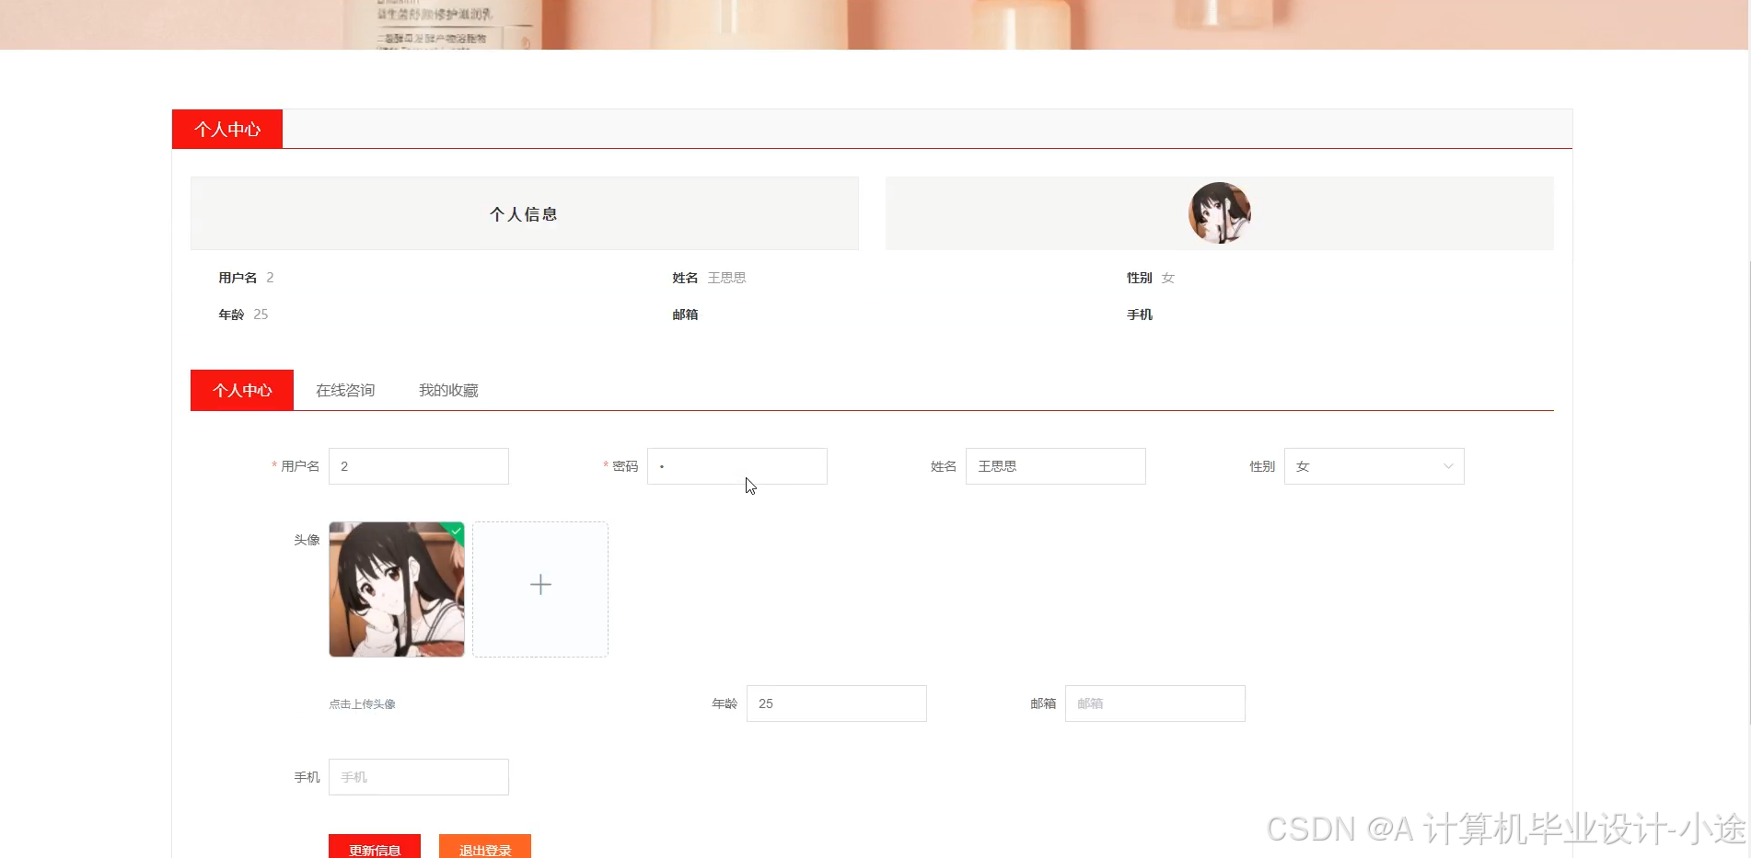
Task: Open the 性别 dropdown showing 女
Action: coord(1374,466)
